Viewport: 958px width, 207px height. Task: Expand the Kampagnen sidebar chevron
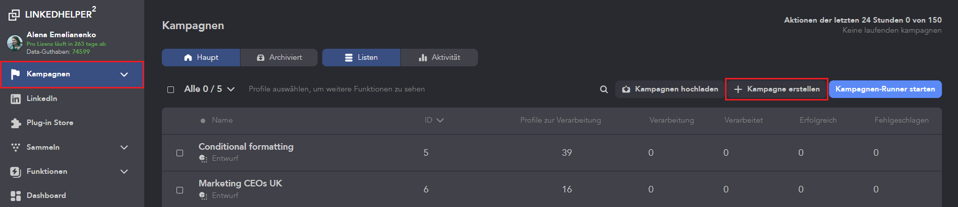[x=124, y=74]
